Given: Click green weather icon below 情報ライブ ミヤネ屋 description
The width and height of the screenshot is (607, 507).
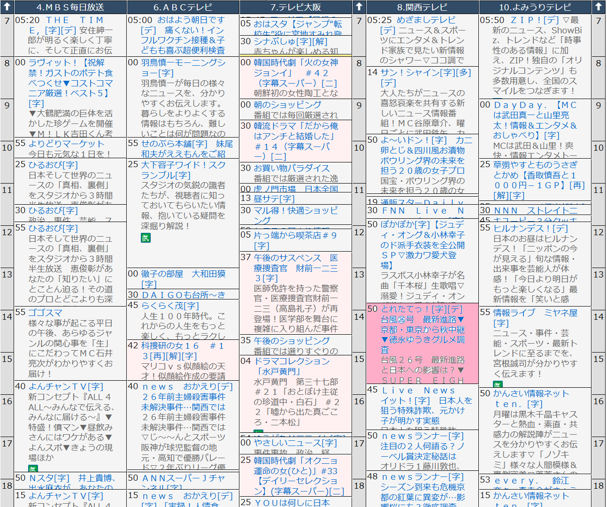Looking at the screenshot, I should coord(498,384).
